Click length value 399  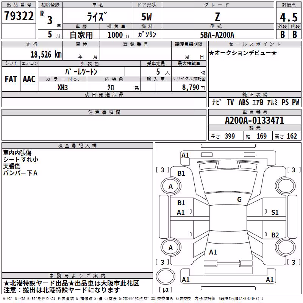(x=230, y=136)
